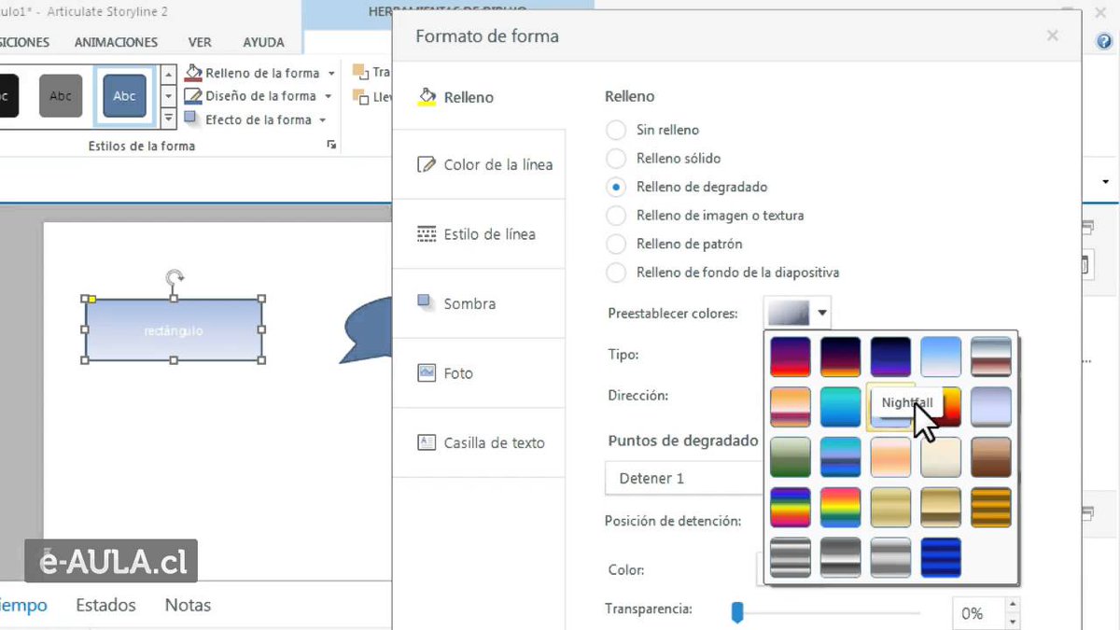The image size is (1120, 630).
Task: Switch to the Estados panel tab
Action: [105, 605]
